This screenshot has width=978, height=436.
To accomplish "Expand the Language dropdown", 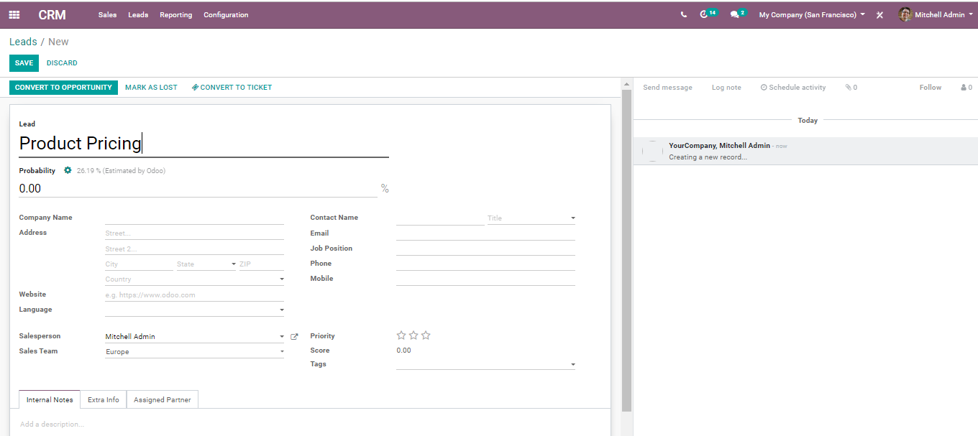I will pos(194,310).
